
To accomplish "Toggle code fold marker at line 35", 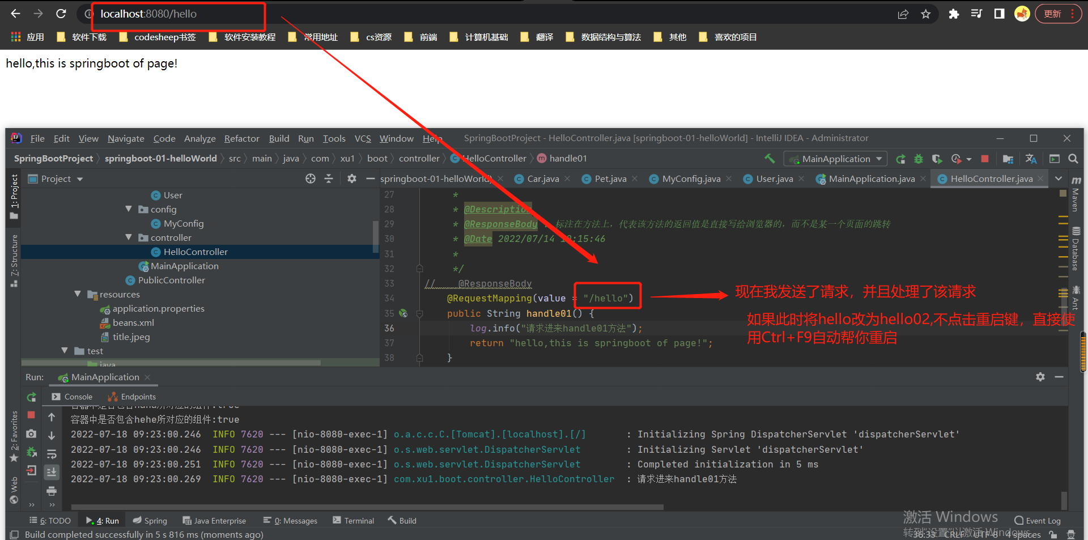I will (x=420, y=313).
